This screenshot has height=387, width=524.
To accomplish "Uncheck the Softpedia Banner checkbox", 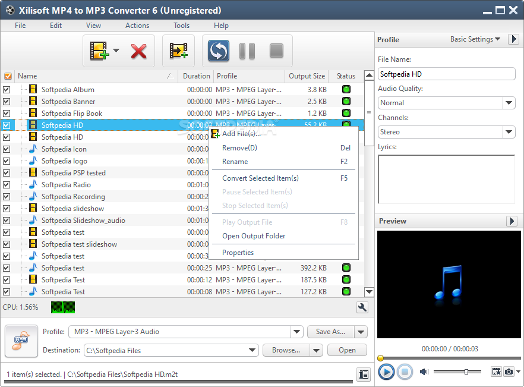I will tap(7, 101).
